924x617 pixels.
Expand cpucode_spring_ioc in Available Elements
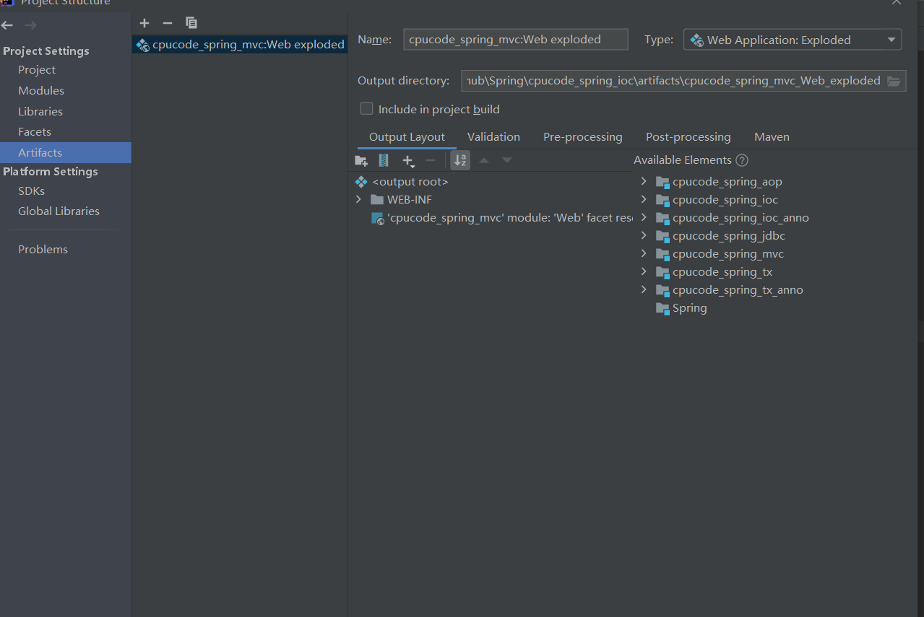644,199
